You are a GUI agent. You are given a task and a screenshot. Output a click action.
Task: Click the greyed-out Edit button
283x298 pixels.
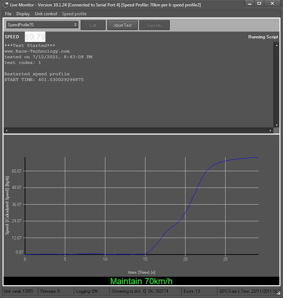(93, 25)
